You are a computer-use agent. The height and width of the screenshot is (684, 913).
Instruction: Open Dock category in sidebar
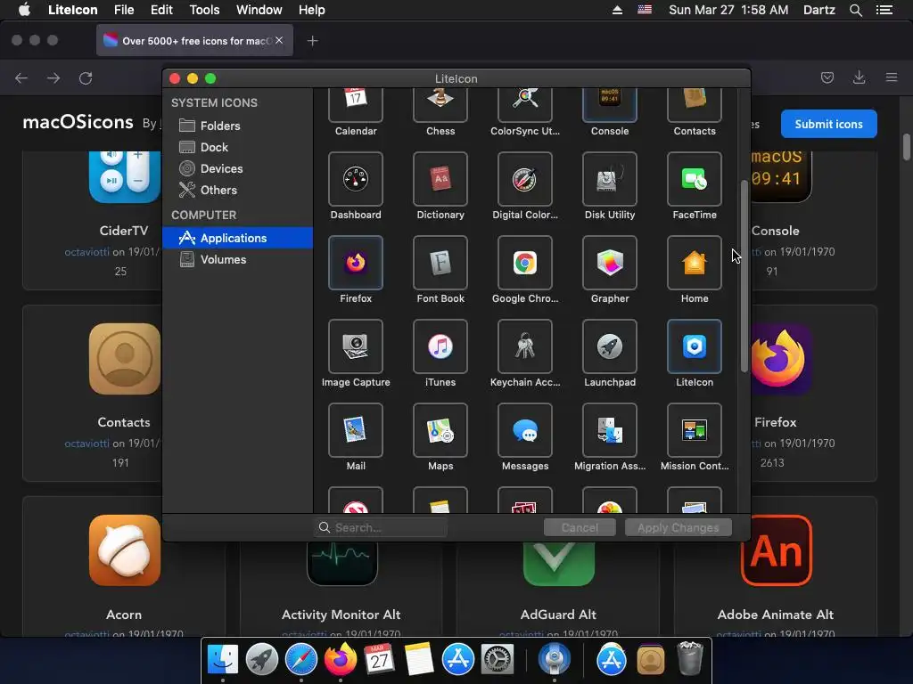coord(237,147)
